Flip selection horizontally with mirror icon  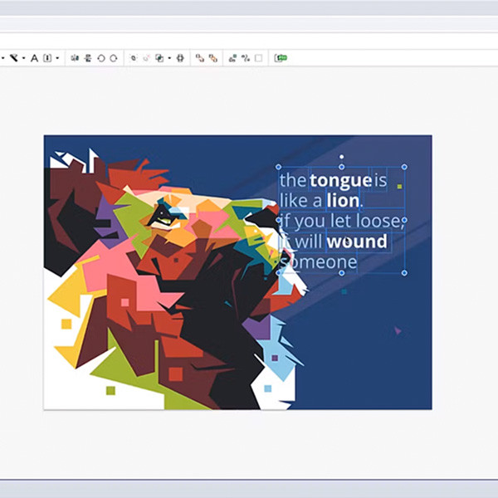point(75,58)
